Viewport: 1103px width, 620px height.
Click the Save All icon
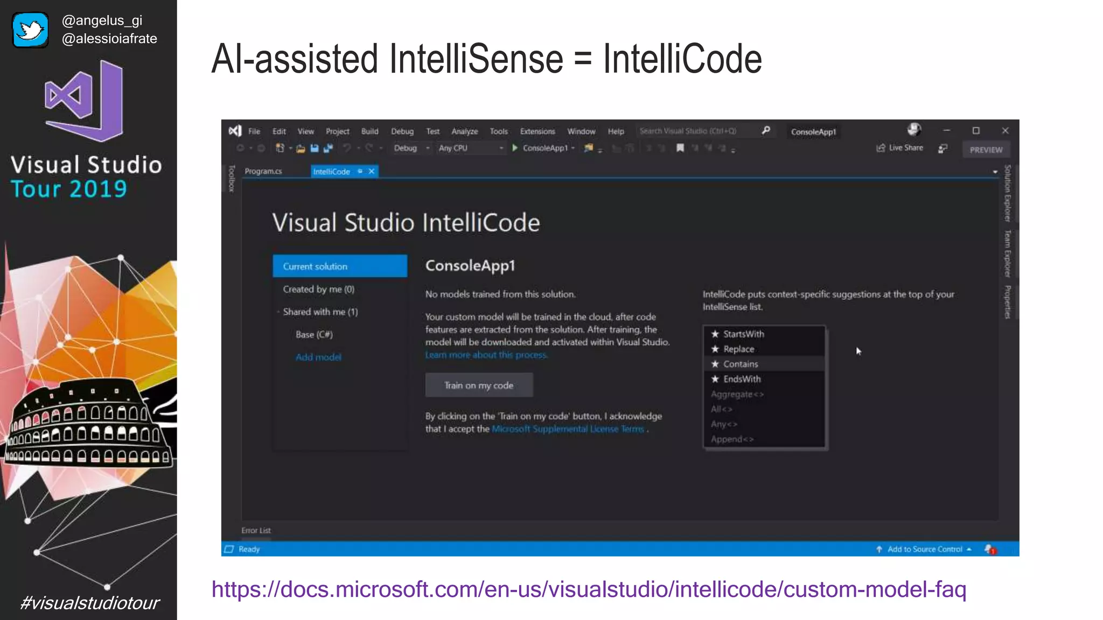[328, 148]
